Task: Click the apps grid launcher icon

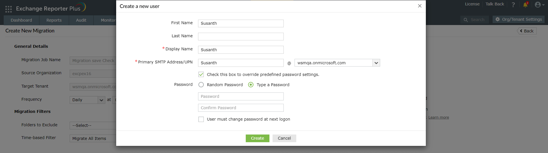Action: pos(9,9)
